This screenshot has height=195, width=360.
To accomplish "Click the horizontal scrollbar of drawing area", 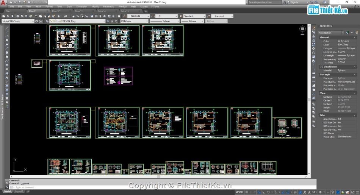I will [x=158, y=177].
